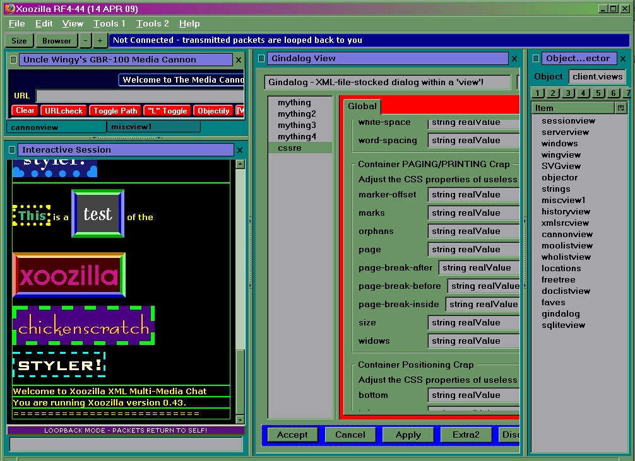635x461 pixels.
Task: Click the "L" Toggle button
Action: click(167, 110)
